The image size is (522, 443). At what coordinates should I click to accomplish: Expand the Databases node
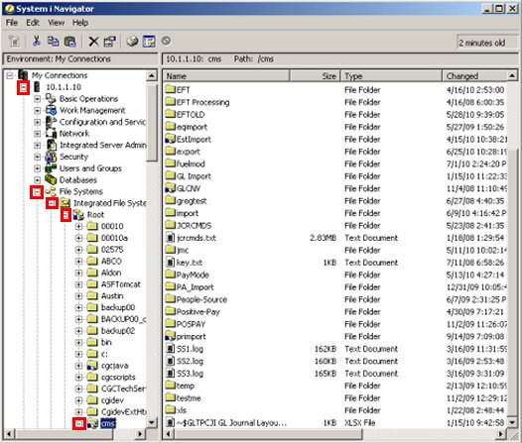click(x=38, y=180)
